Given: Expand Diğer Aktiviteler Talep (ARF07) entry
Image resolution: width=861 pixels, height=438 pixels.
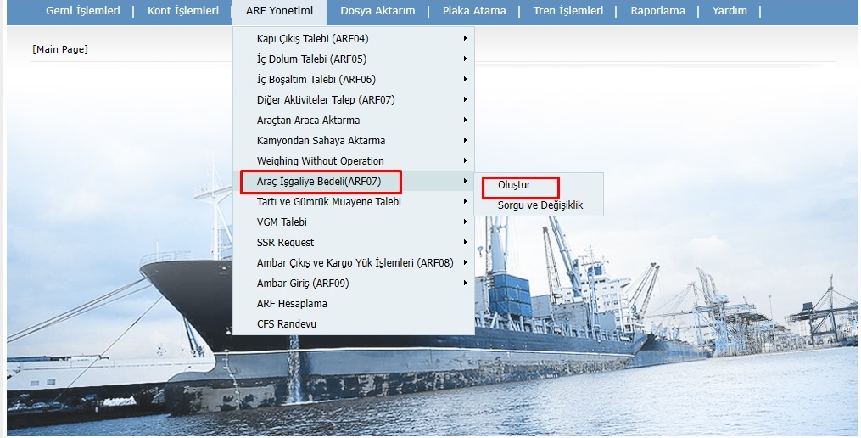Looking at the screenshot, I should click(326, 99).
